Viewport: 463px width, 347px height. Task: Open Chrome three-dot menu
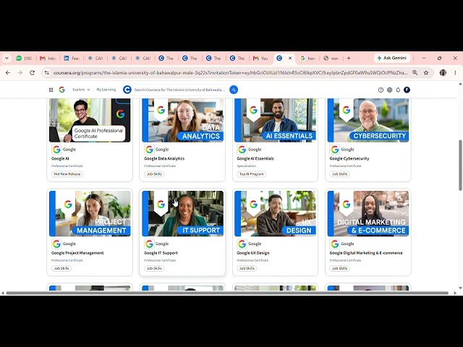(x=455, y=72)
